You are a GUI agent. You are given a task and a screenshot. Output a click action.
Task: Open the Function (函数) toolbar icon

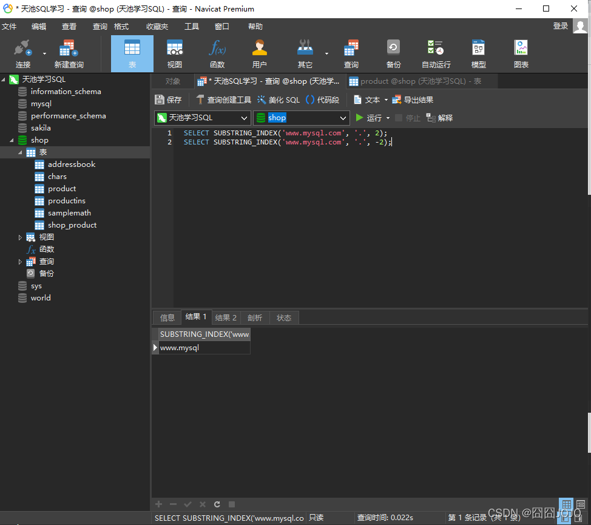(x=217, y=53)
